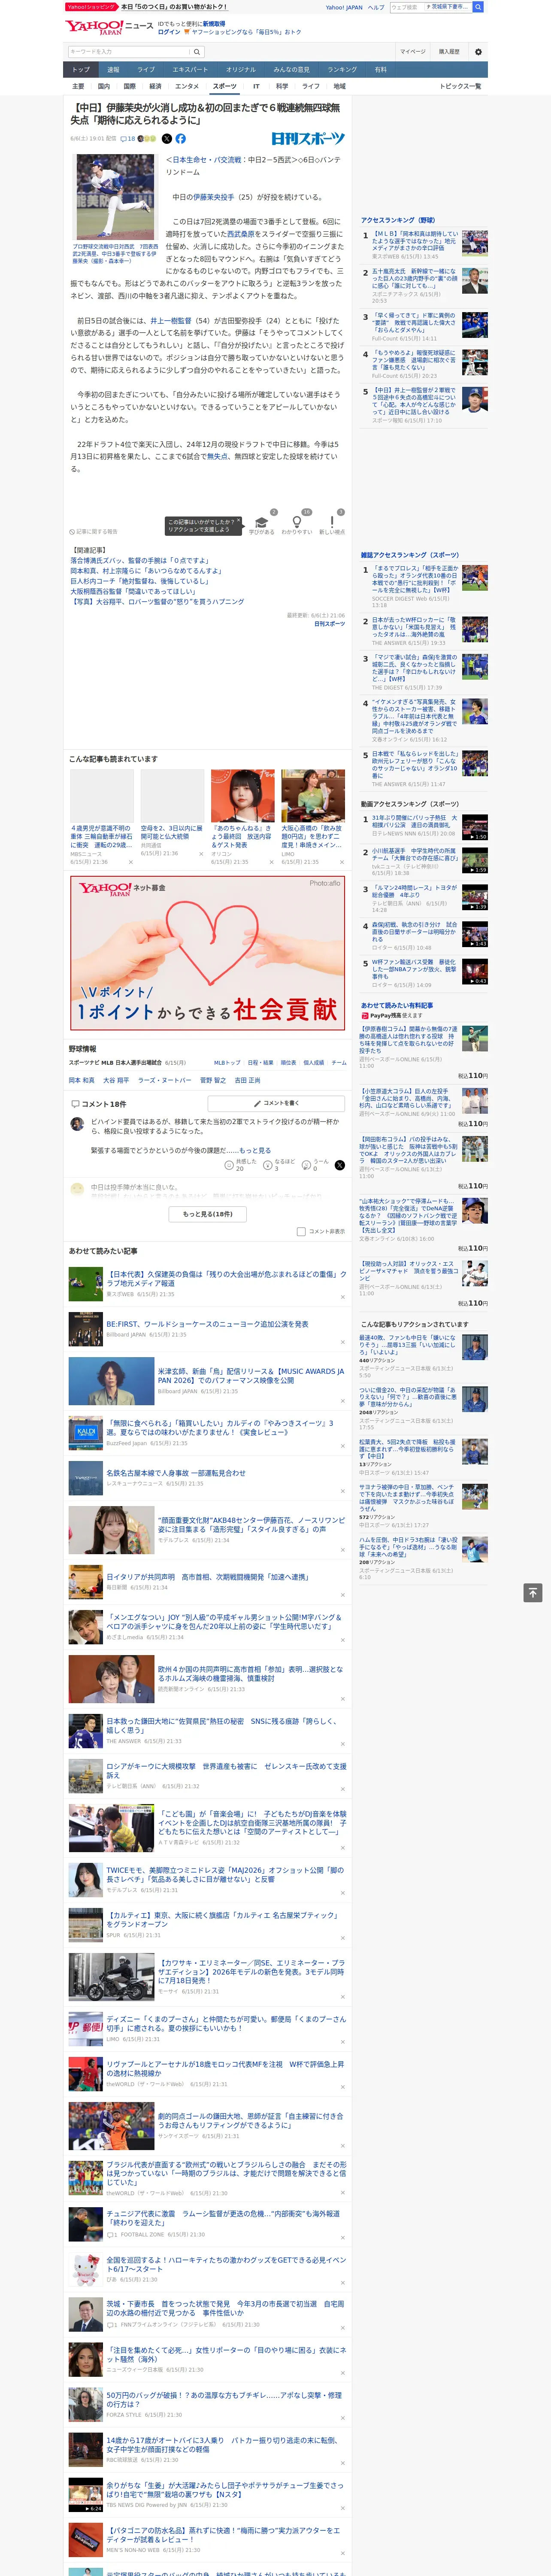Click the 新しい視点 exclamation reaction
Viewport: 551px width, 2576px height.
tap(332, 523)
